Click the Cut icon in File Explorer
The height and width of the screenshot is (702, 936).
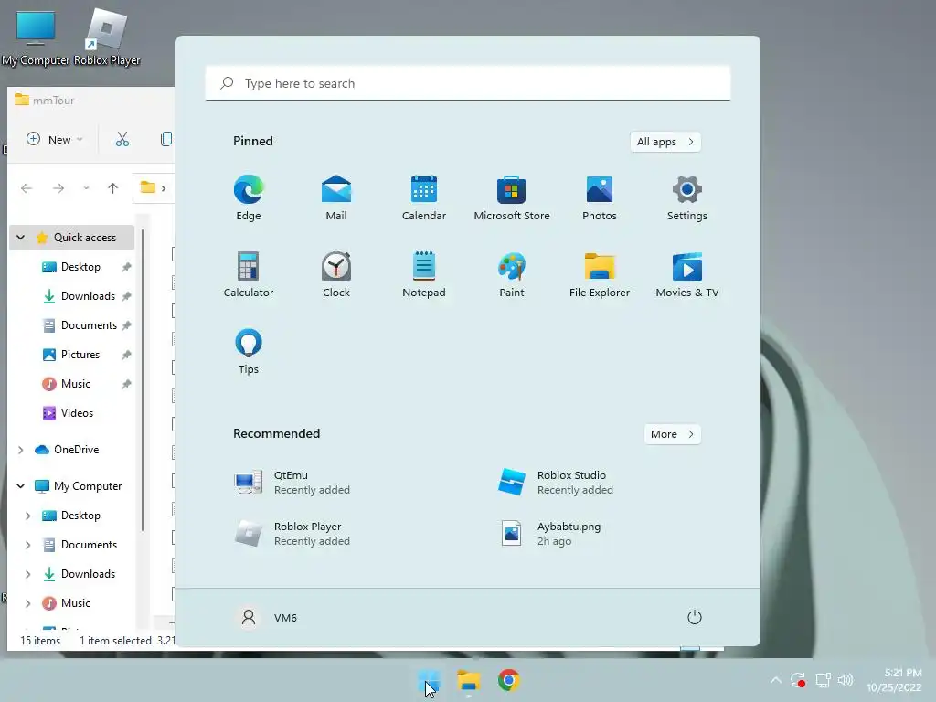click(x=122, y=139)
